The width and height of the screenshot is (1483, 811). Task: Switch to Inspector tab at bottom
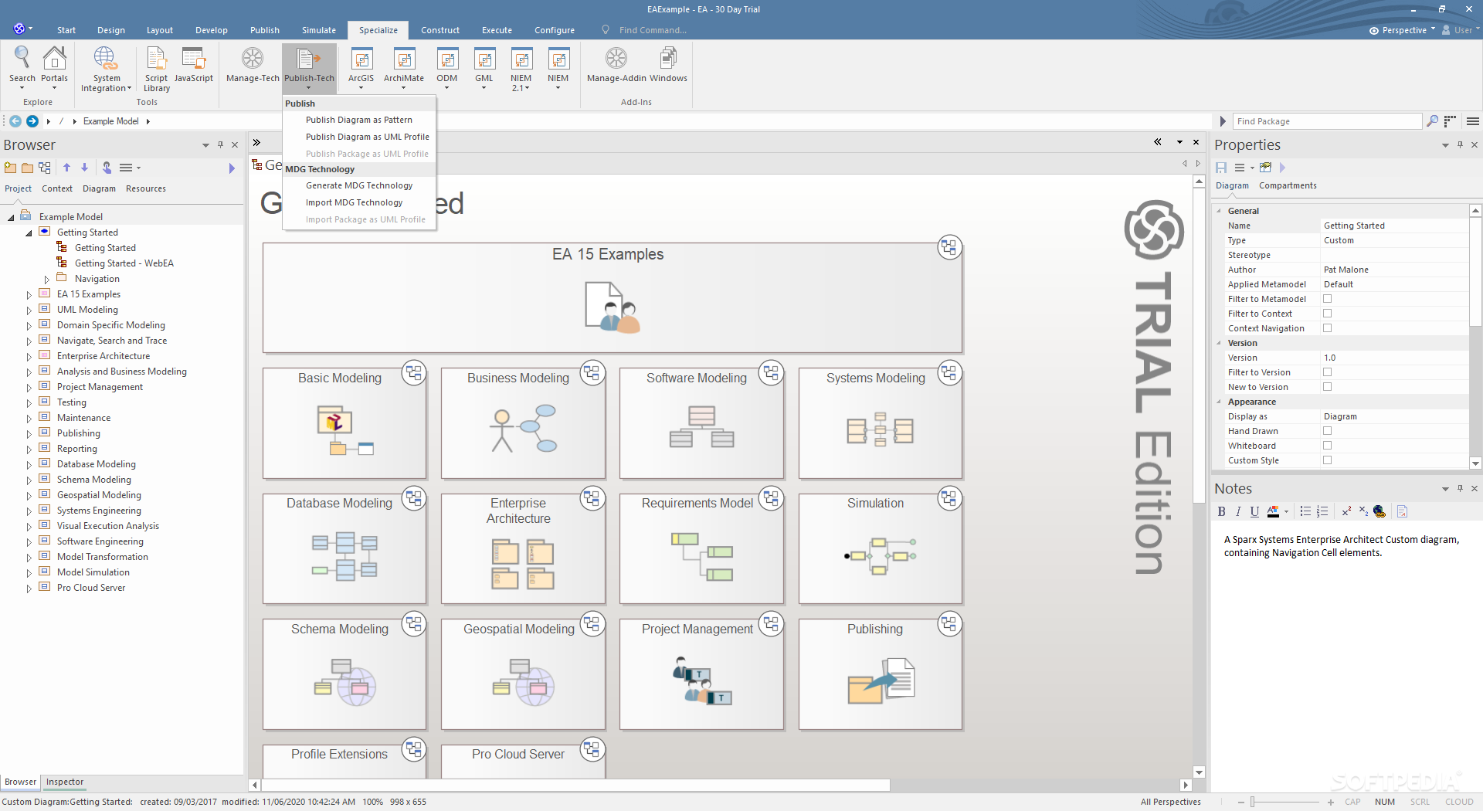pos(64,782)
